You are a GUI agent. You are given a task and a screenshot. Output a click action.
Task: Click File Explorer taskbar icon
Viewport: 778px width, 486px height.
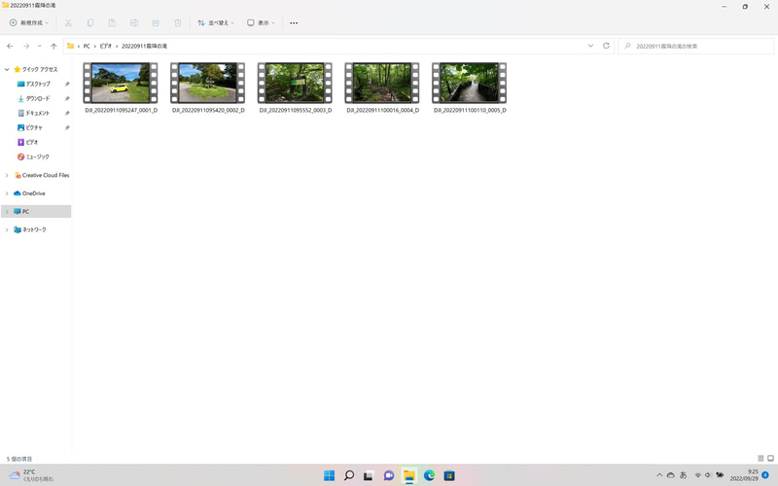408,475
